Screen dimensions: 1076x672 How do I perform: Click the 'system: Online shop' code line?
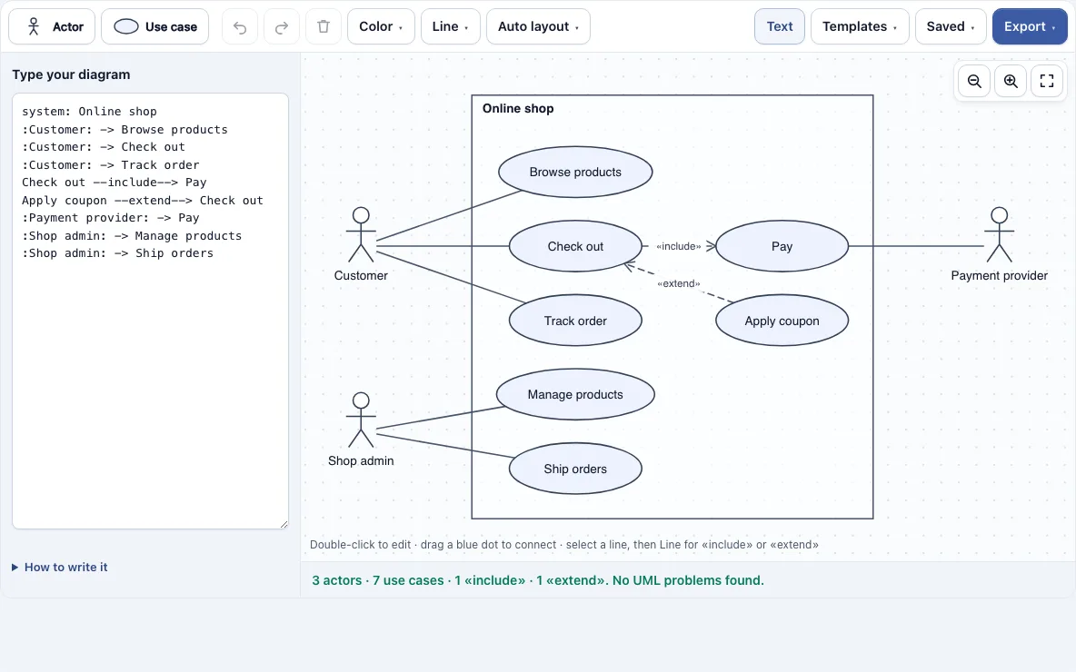tap(89, 111)
